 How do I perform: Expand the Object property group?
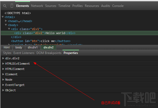click(x=3, y=90)
